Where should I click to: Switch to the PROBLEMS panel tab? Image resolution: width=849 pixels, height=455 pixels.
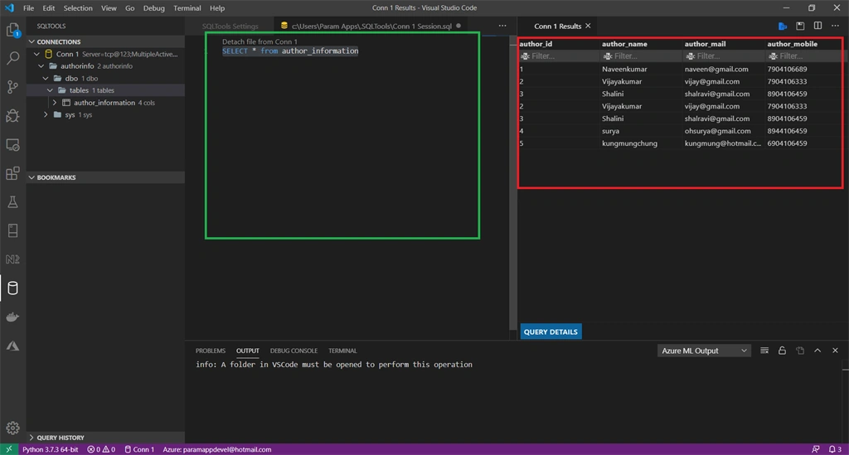[x=210, y=351]
